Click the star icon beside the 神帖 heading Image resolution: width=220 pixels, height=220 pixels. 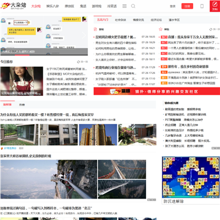pyautogui.click(x=161, y=29)
